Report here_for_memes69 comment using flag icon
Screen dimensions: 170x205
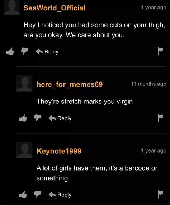(160, 118)
